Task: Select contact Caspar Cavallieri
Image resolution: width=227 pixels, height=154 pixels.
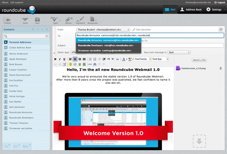Action: pos(26,69)
